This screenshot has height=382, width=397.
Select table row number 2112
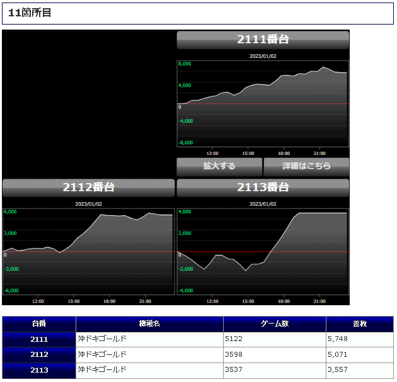click(x=39, y=355)
